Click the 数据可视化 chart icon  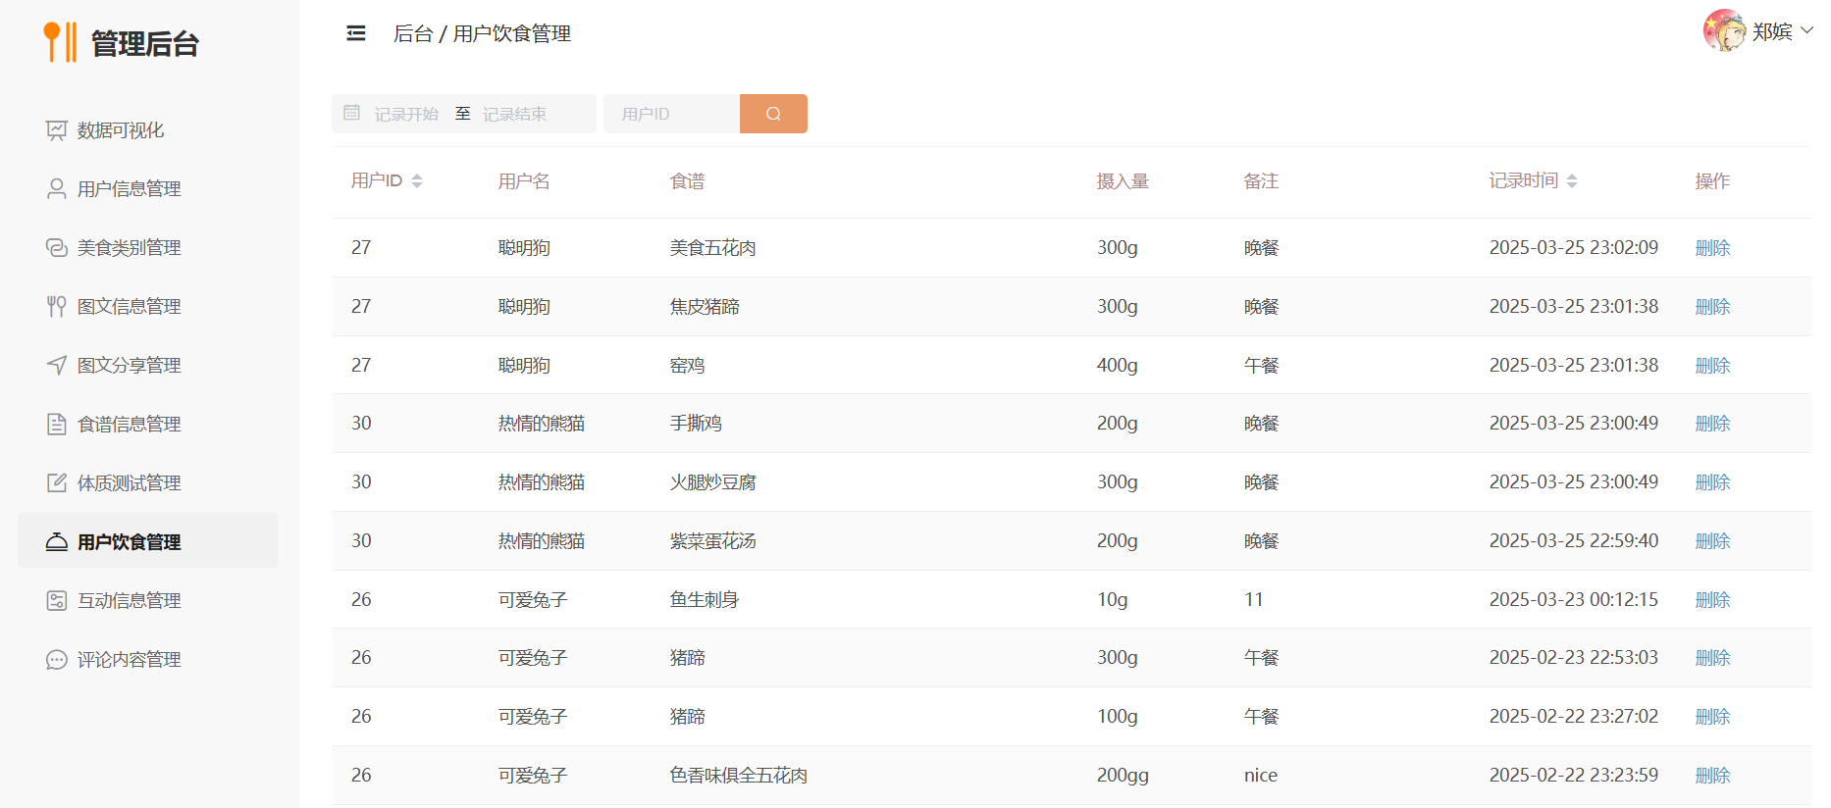pyautogui.click(x=57, y=130)
